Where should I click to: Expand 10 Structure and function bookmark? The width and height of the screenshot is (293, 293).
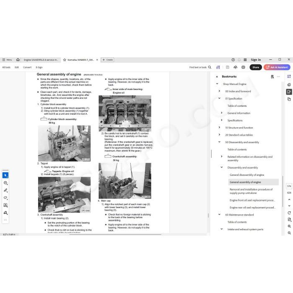tap(219, 127)
